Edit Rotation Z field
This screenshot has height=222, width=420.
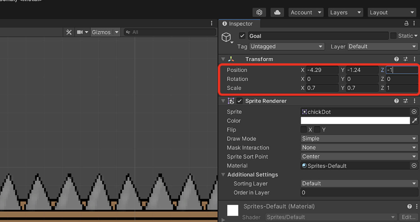[402, 79]
